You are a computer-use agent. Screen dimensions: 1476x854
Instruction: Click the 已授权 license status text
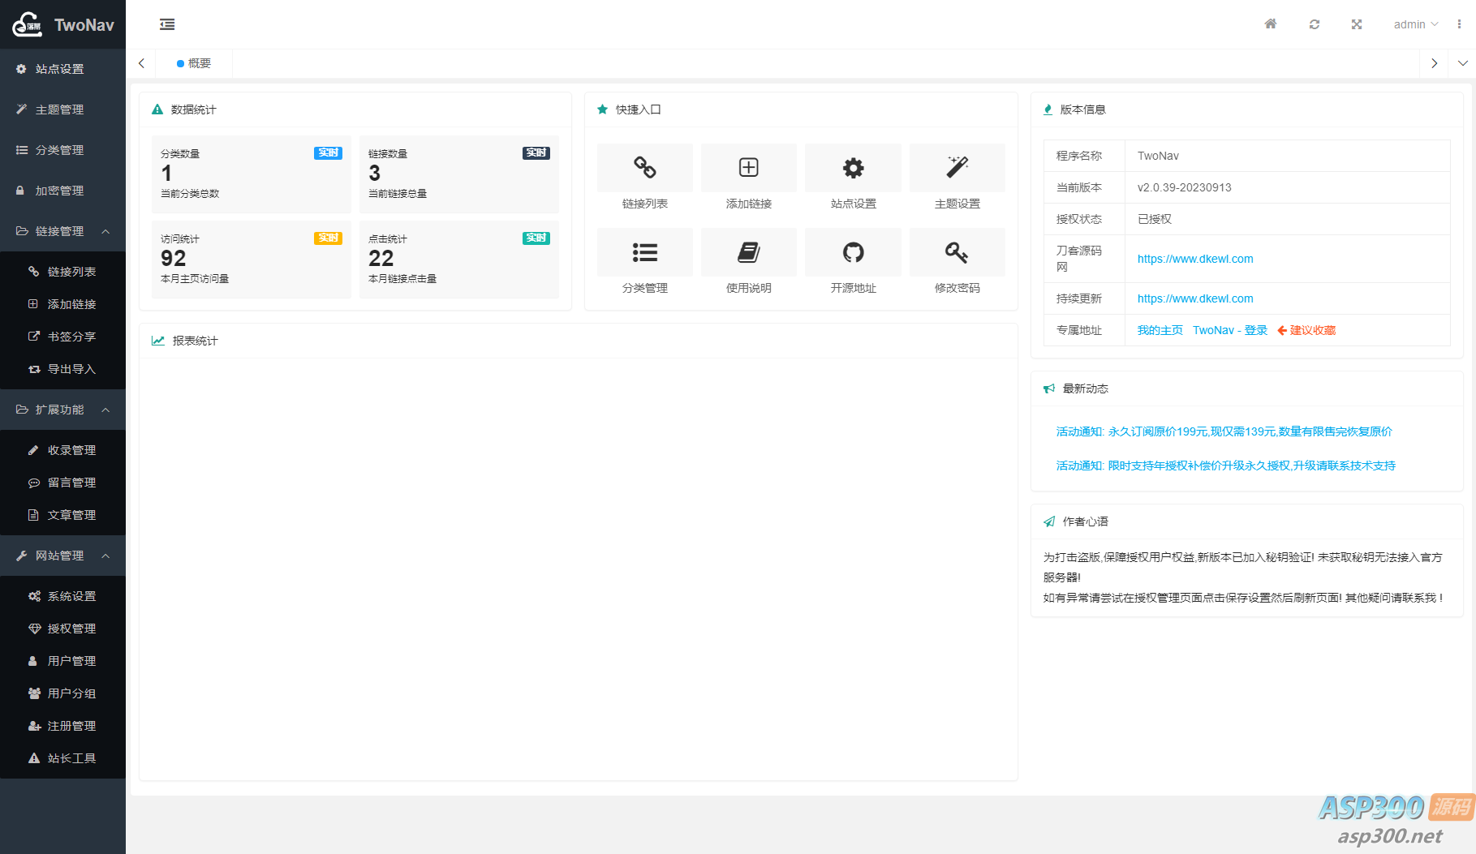(1155, 219)
